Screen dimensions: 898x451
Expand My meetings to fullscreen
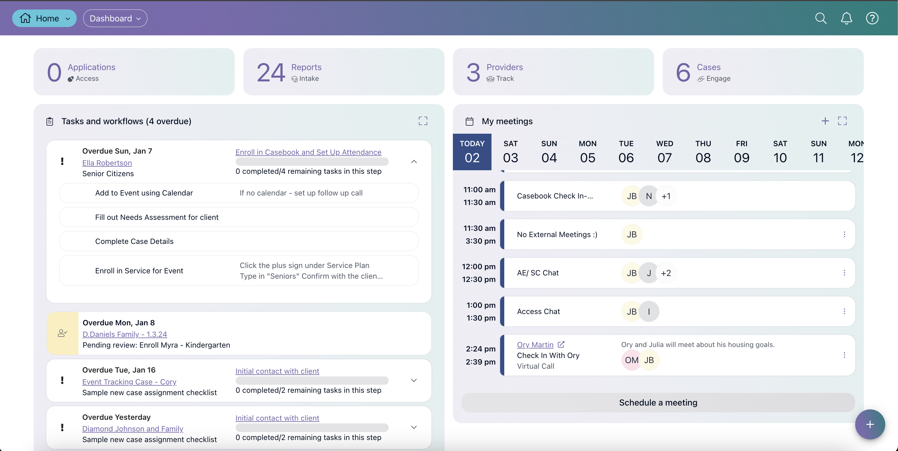[842, 121]
